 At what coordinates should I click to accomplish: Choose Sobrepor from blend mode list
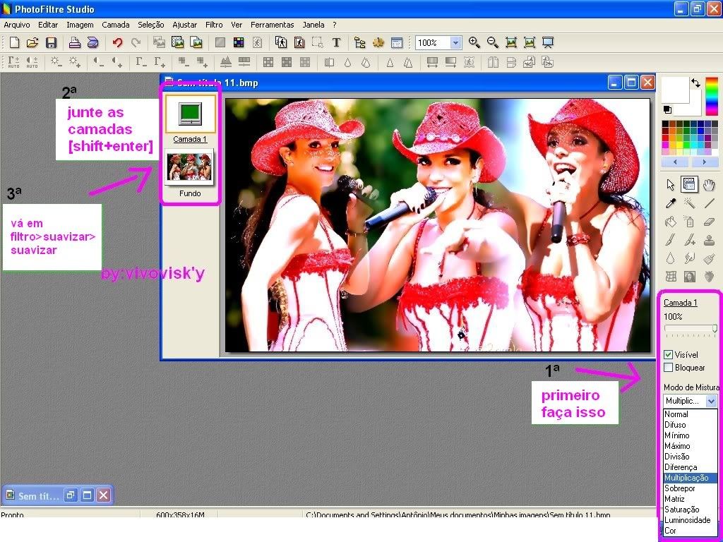pos(681,488)
